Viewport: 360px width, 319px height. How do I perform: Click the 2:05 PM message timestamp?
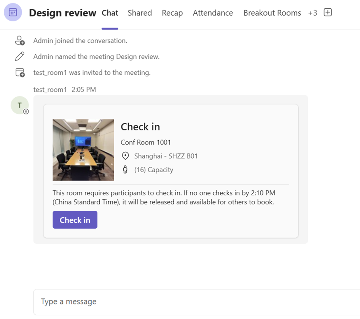[84, 90]
